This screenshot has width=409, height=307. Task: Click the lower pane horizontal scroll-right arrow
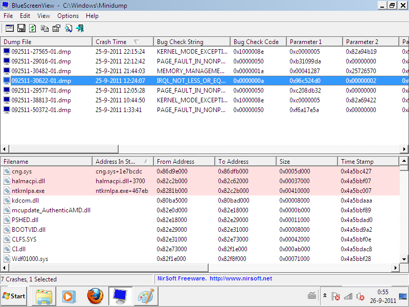point(395,268)
